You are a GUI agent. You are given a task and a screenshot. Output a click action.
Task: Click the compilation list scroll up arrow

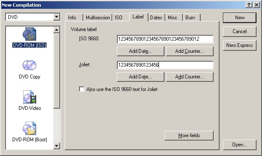57,30
